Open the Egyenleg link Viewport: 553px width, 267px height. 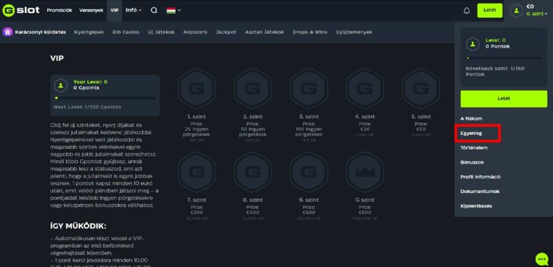pos(471,133)
